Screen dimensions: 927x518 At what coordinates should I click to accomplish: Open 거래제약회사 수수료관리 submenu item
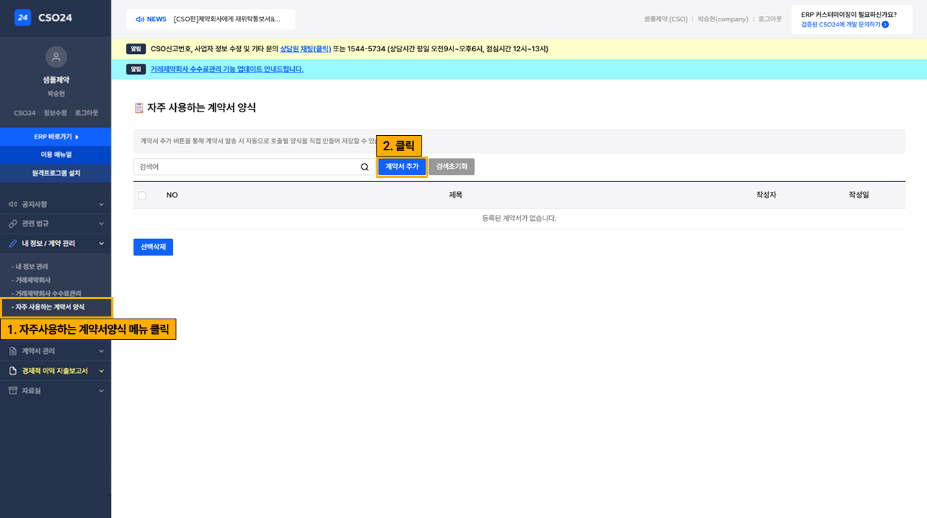coord(46,294)
